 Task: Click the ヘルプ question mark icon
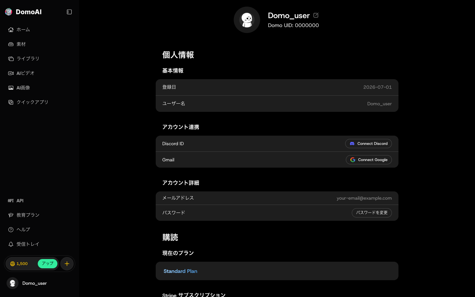click(11, 230)
